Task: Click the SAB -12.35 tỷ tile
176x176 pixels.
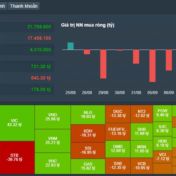Action: point(118,166)
